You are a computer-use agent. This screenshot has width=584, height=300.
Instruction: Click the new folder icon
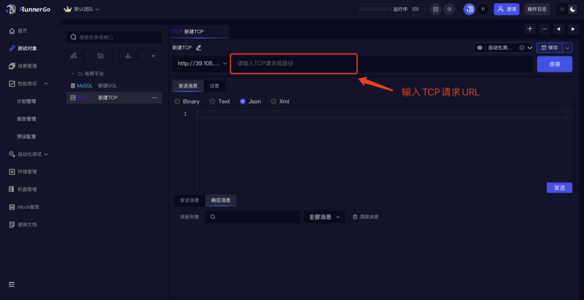[101, 56]
